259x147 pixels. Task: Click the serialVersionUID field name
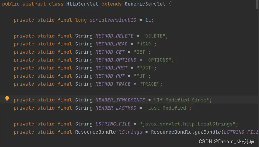[x=113, y=20]
